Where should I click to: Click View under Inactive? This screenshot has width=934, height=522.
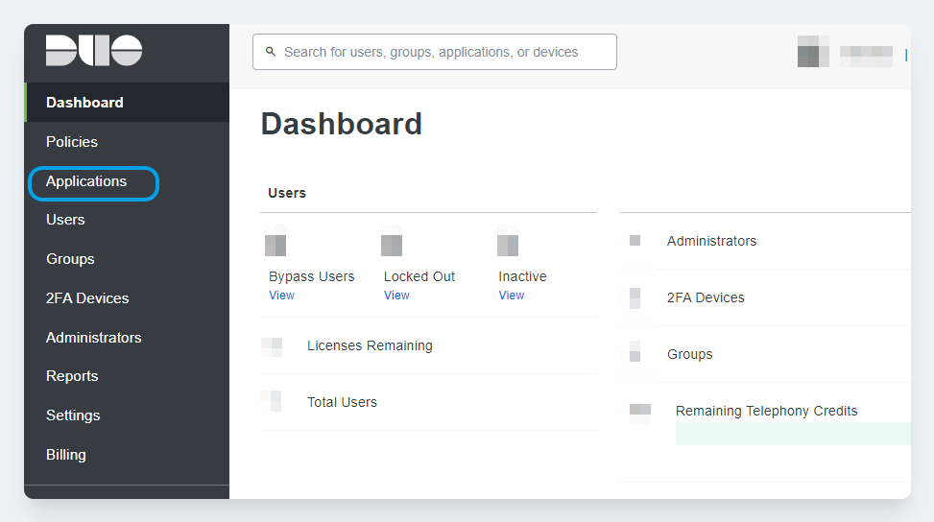click(512, 296)
